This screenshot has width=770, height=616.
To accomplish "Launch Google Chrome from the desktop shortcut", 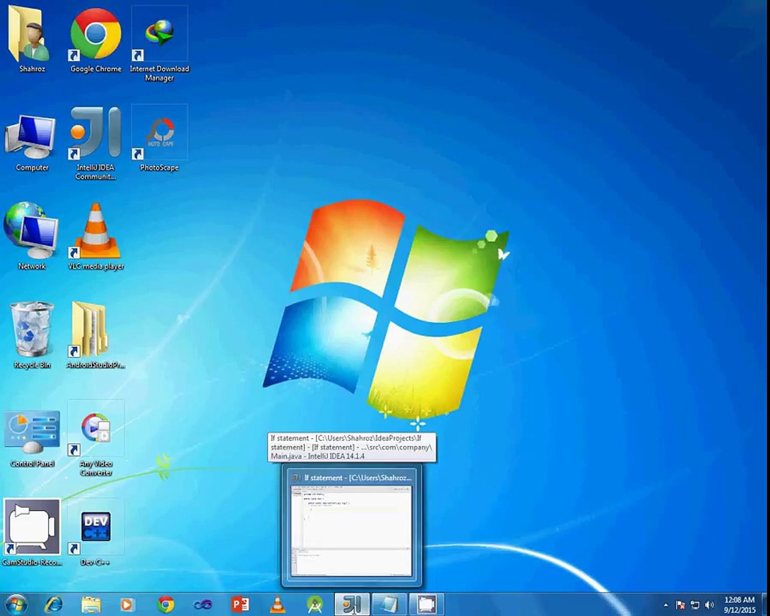I will 96,40.
